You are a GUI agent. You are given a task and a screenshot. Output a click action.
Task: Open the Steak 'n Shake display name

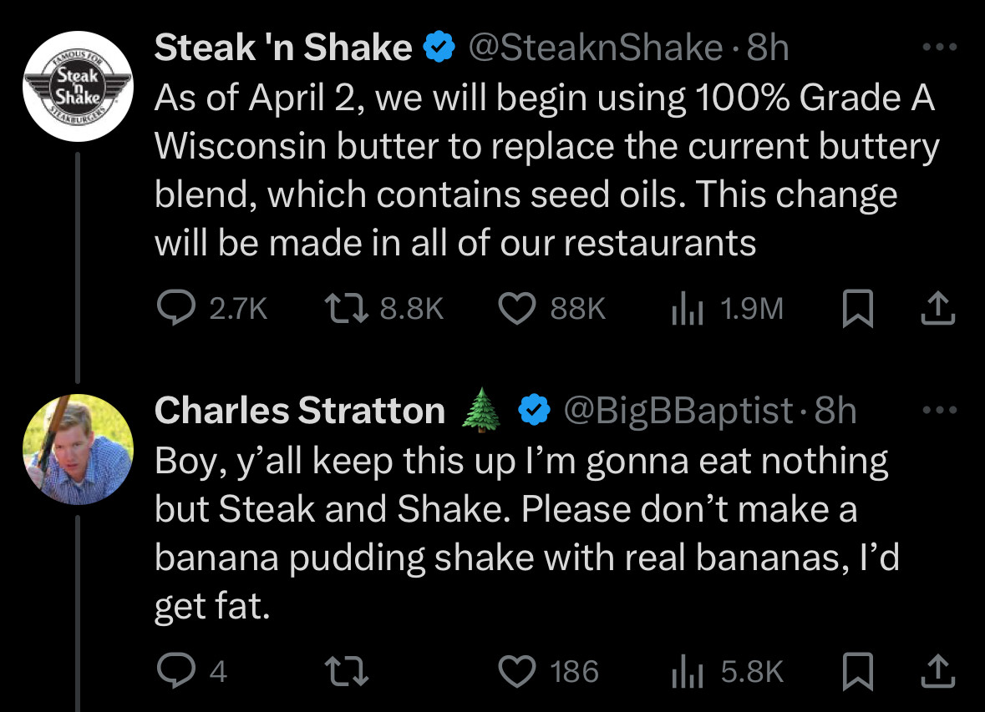(x=283, y=48)
